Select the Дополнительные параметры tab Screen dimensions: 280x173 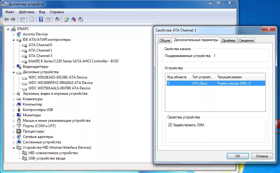(x=196, y=40)
